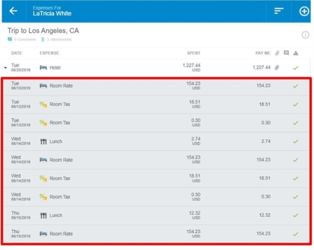Viewport: 314px width, 250px height.
Task: Click the warning triangle column header icon
Action: pos(296,53)
